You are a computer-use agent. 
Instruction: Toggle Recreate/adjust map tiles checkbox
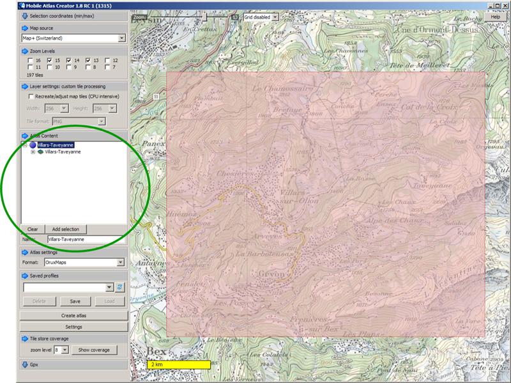[x=30, y=97]
